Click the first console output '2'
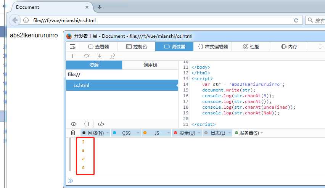 tap(83, 142)
